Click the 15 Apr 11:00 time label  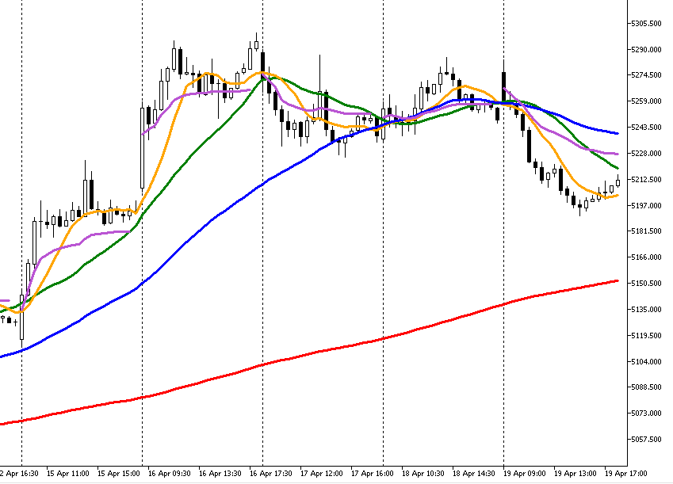point(68,474)
